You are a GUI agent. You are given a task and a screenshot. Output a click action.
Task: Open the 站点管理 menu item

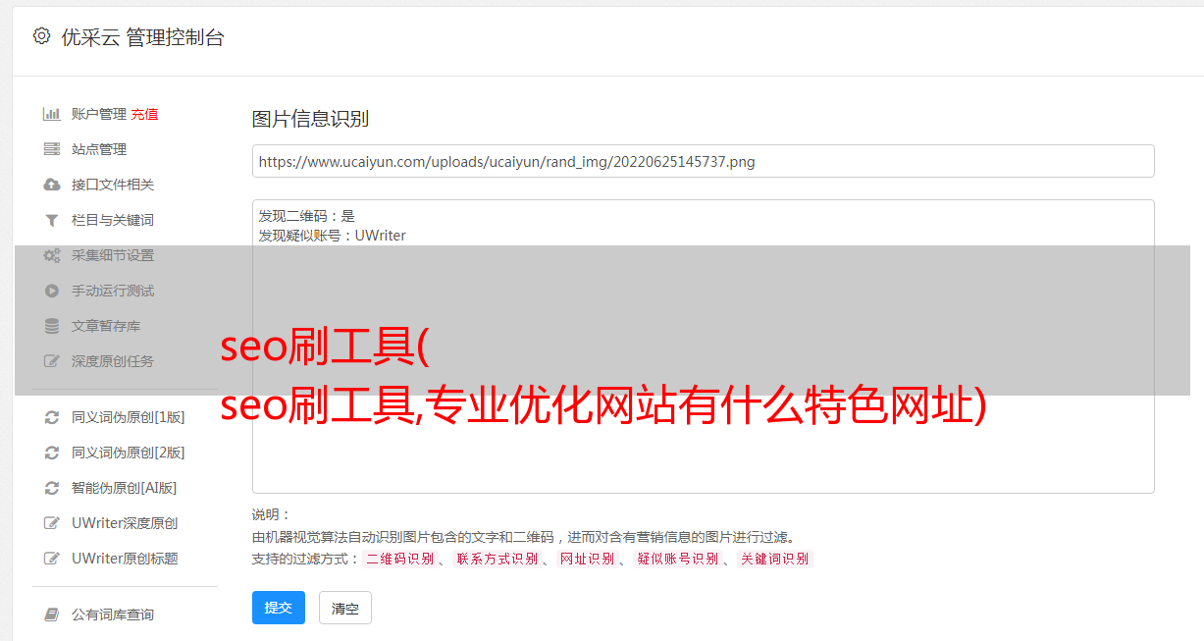99,149
